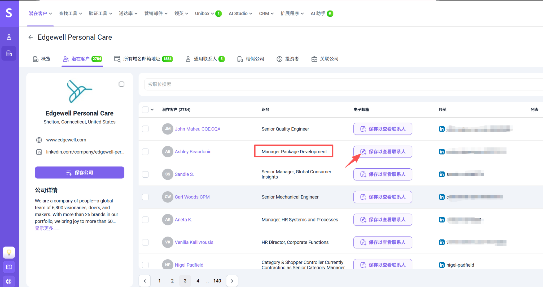Collapse the company info panel icon
Viewport: 543px width, 287px height.
point(121,84)
